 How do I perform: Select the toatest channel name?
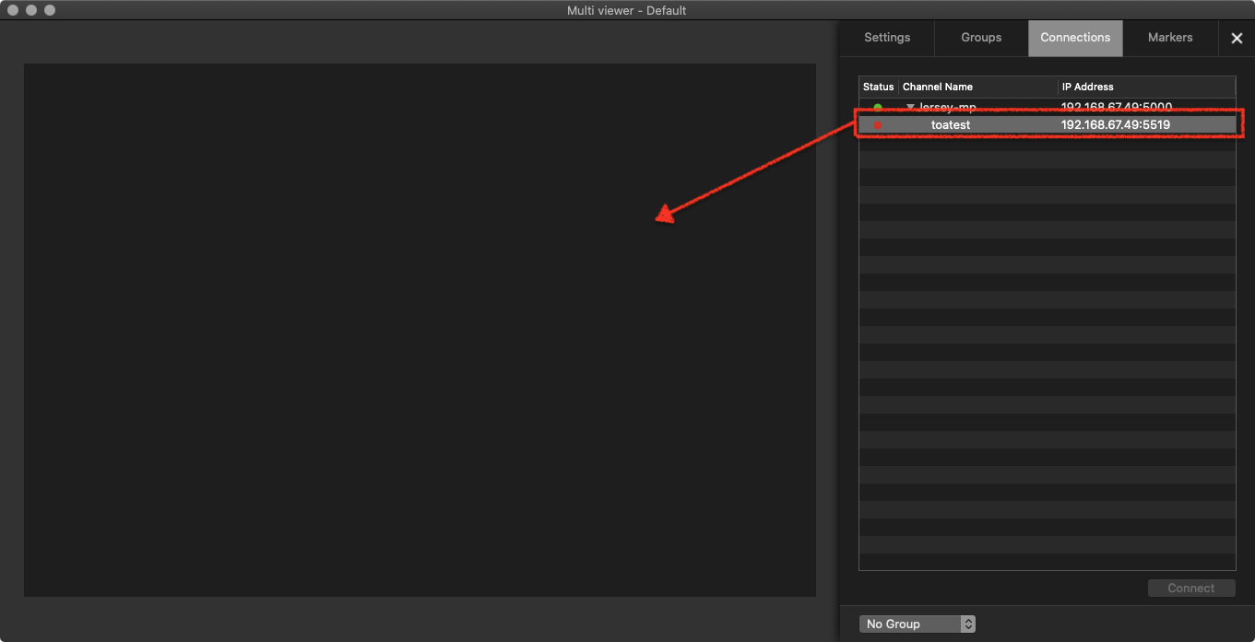[x=951, y=124]
